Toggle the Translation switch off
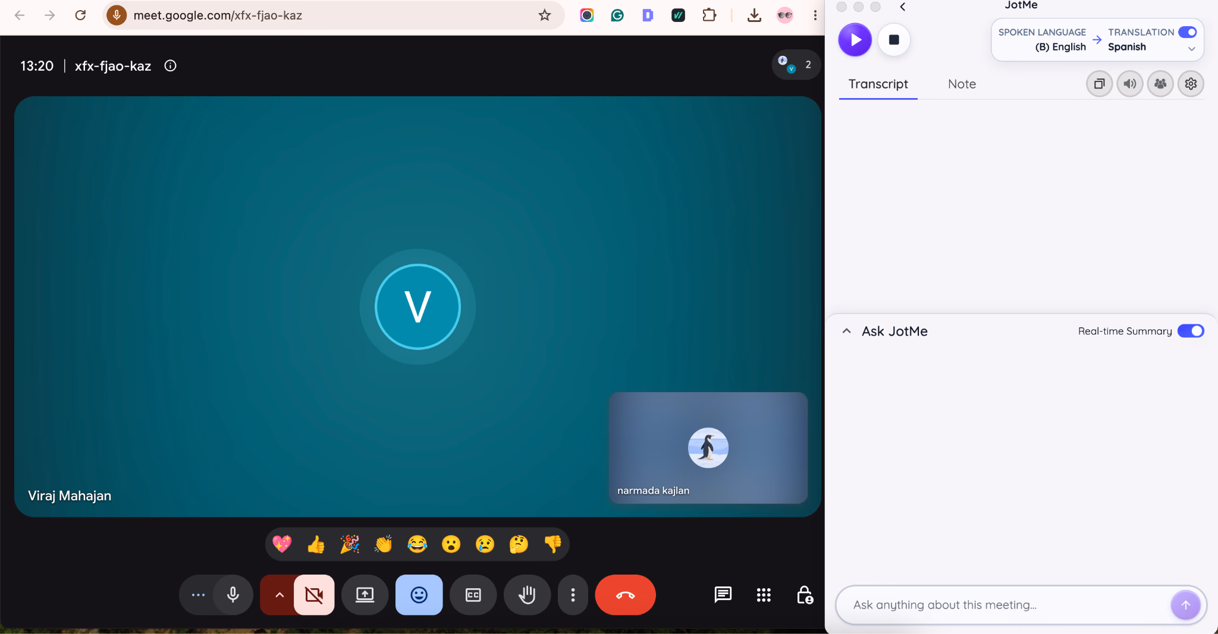This screenshot has width=1218, height=634. coord(1188,32)
